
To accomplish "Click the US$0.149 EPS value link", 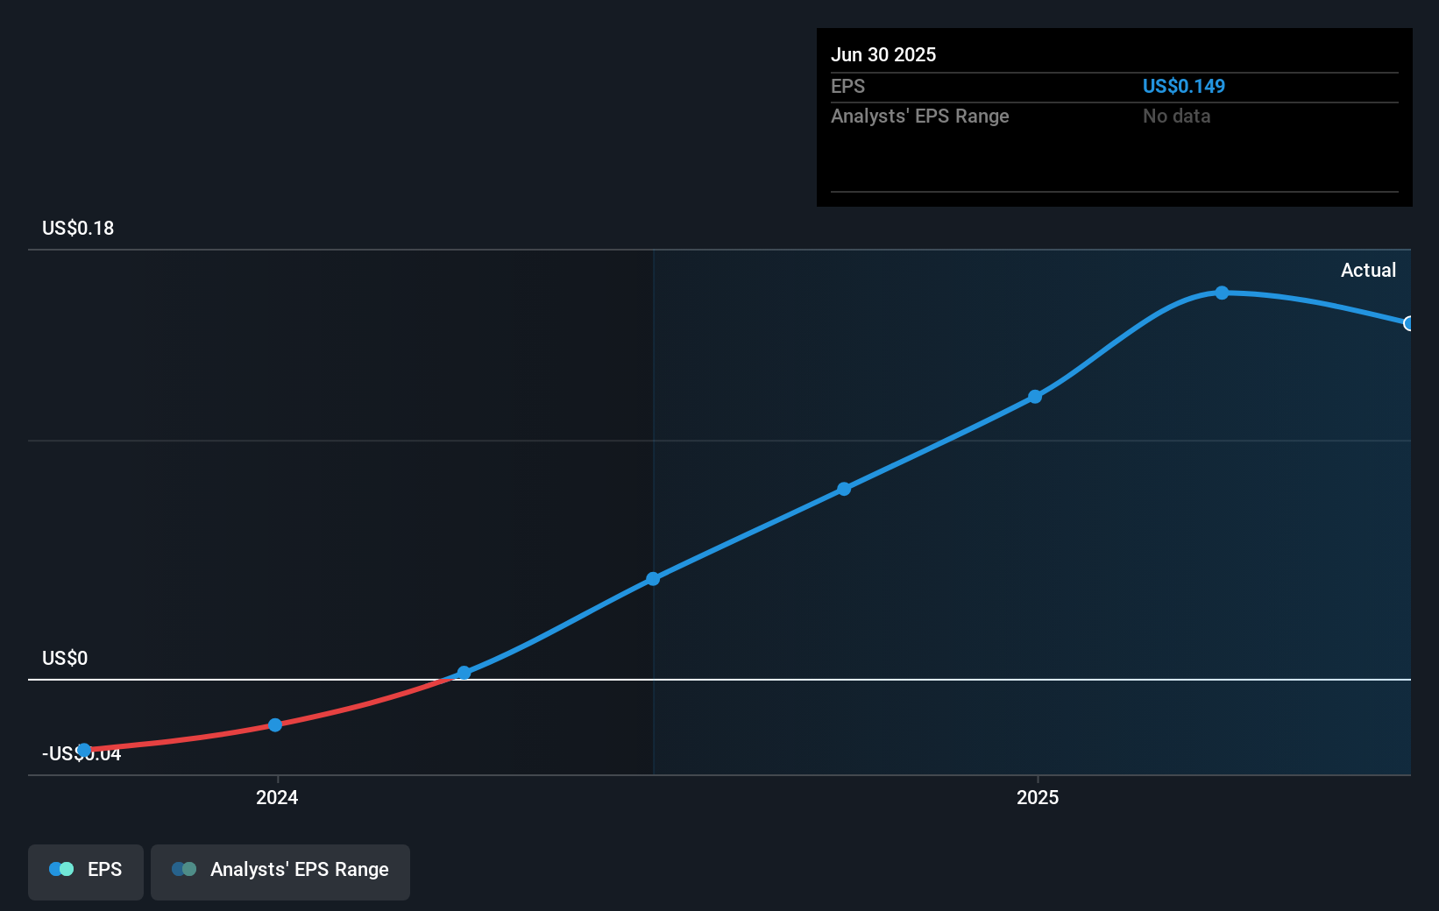I will pyautogui.click(x=1184, y=86).
